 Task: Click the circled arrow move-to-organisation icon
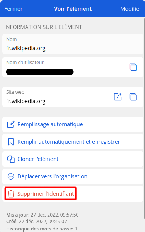[x=11, y=176]
